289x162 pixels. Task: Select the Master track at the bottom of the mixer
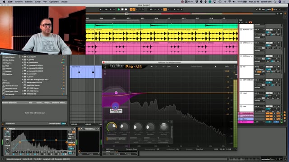[246, 122]
